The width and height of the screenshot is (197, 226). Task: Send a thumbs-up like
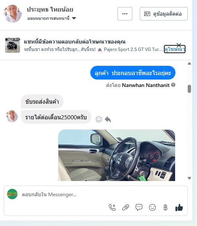[179, 207]
